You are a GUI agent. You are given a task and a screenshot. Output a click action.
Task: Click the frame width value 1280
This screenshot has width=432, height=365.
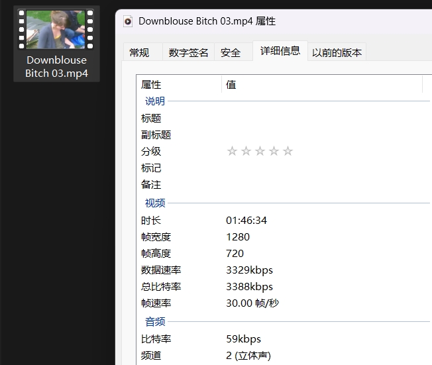click(238, 237)
